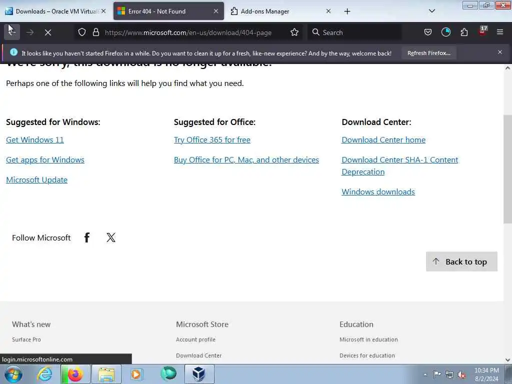Open a new tab with plus button
Screen dimensions: 512x384
347,11
